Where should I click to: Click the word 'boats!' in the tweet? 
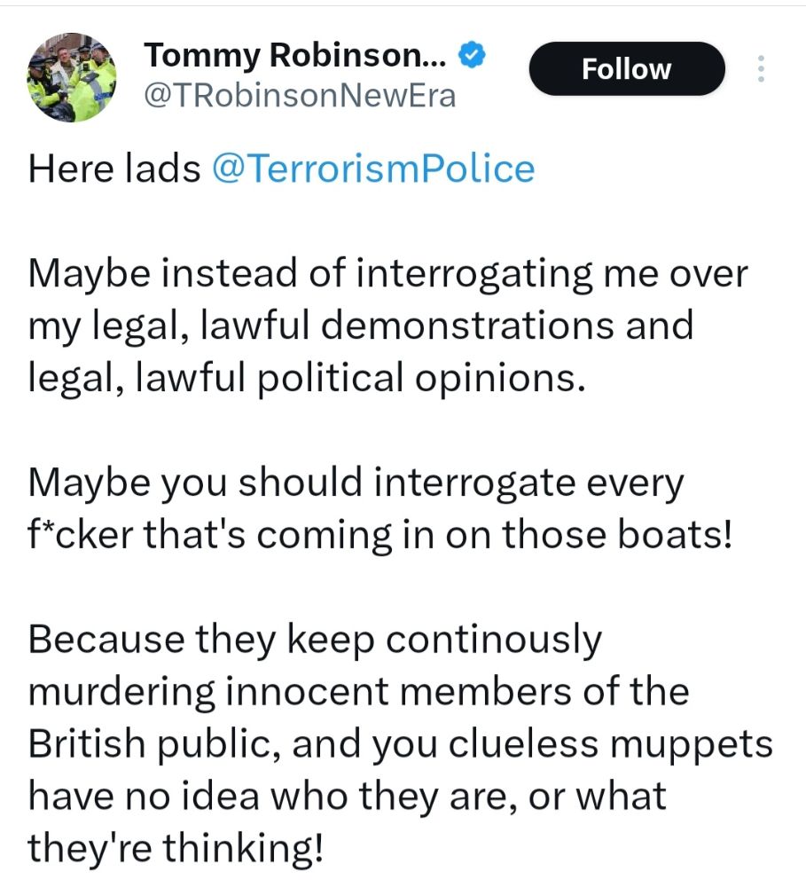(x=674, y=535)
